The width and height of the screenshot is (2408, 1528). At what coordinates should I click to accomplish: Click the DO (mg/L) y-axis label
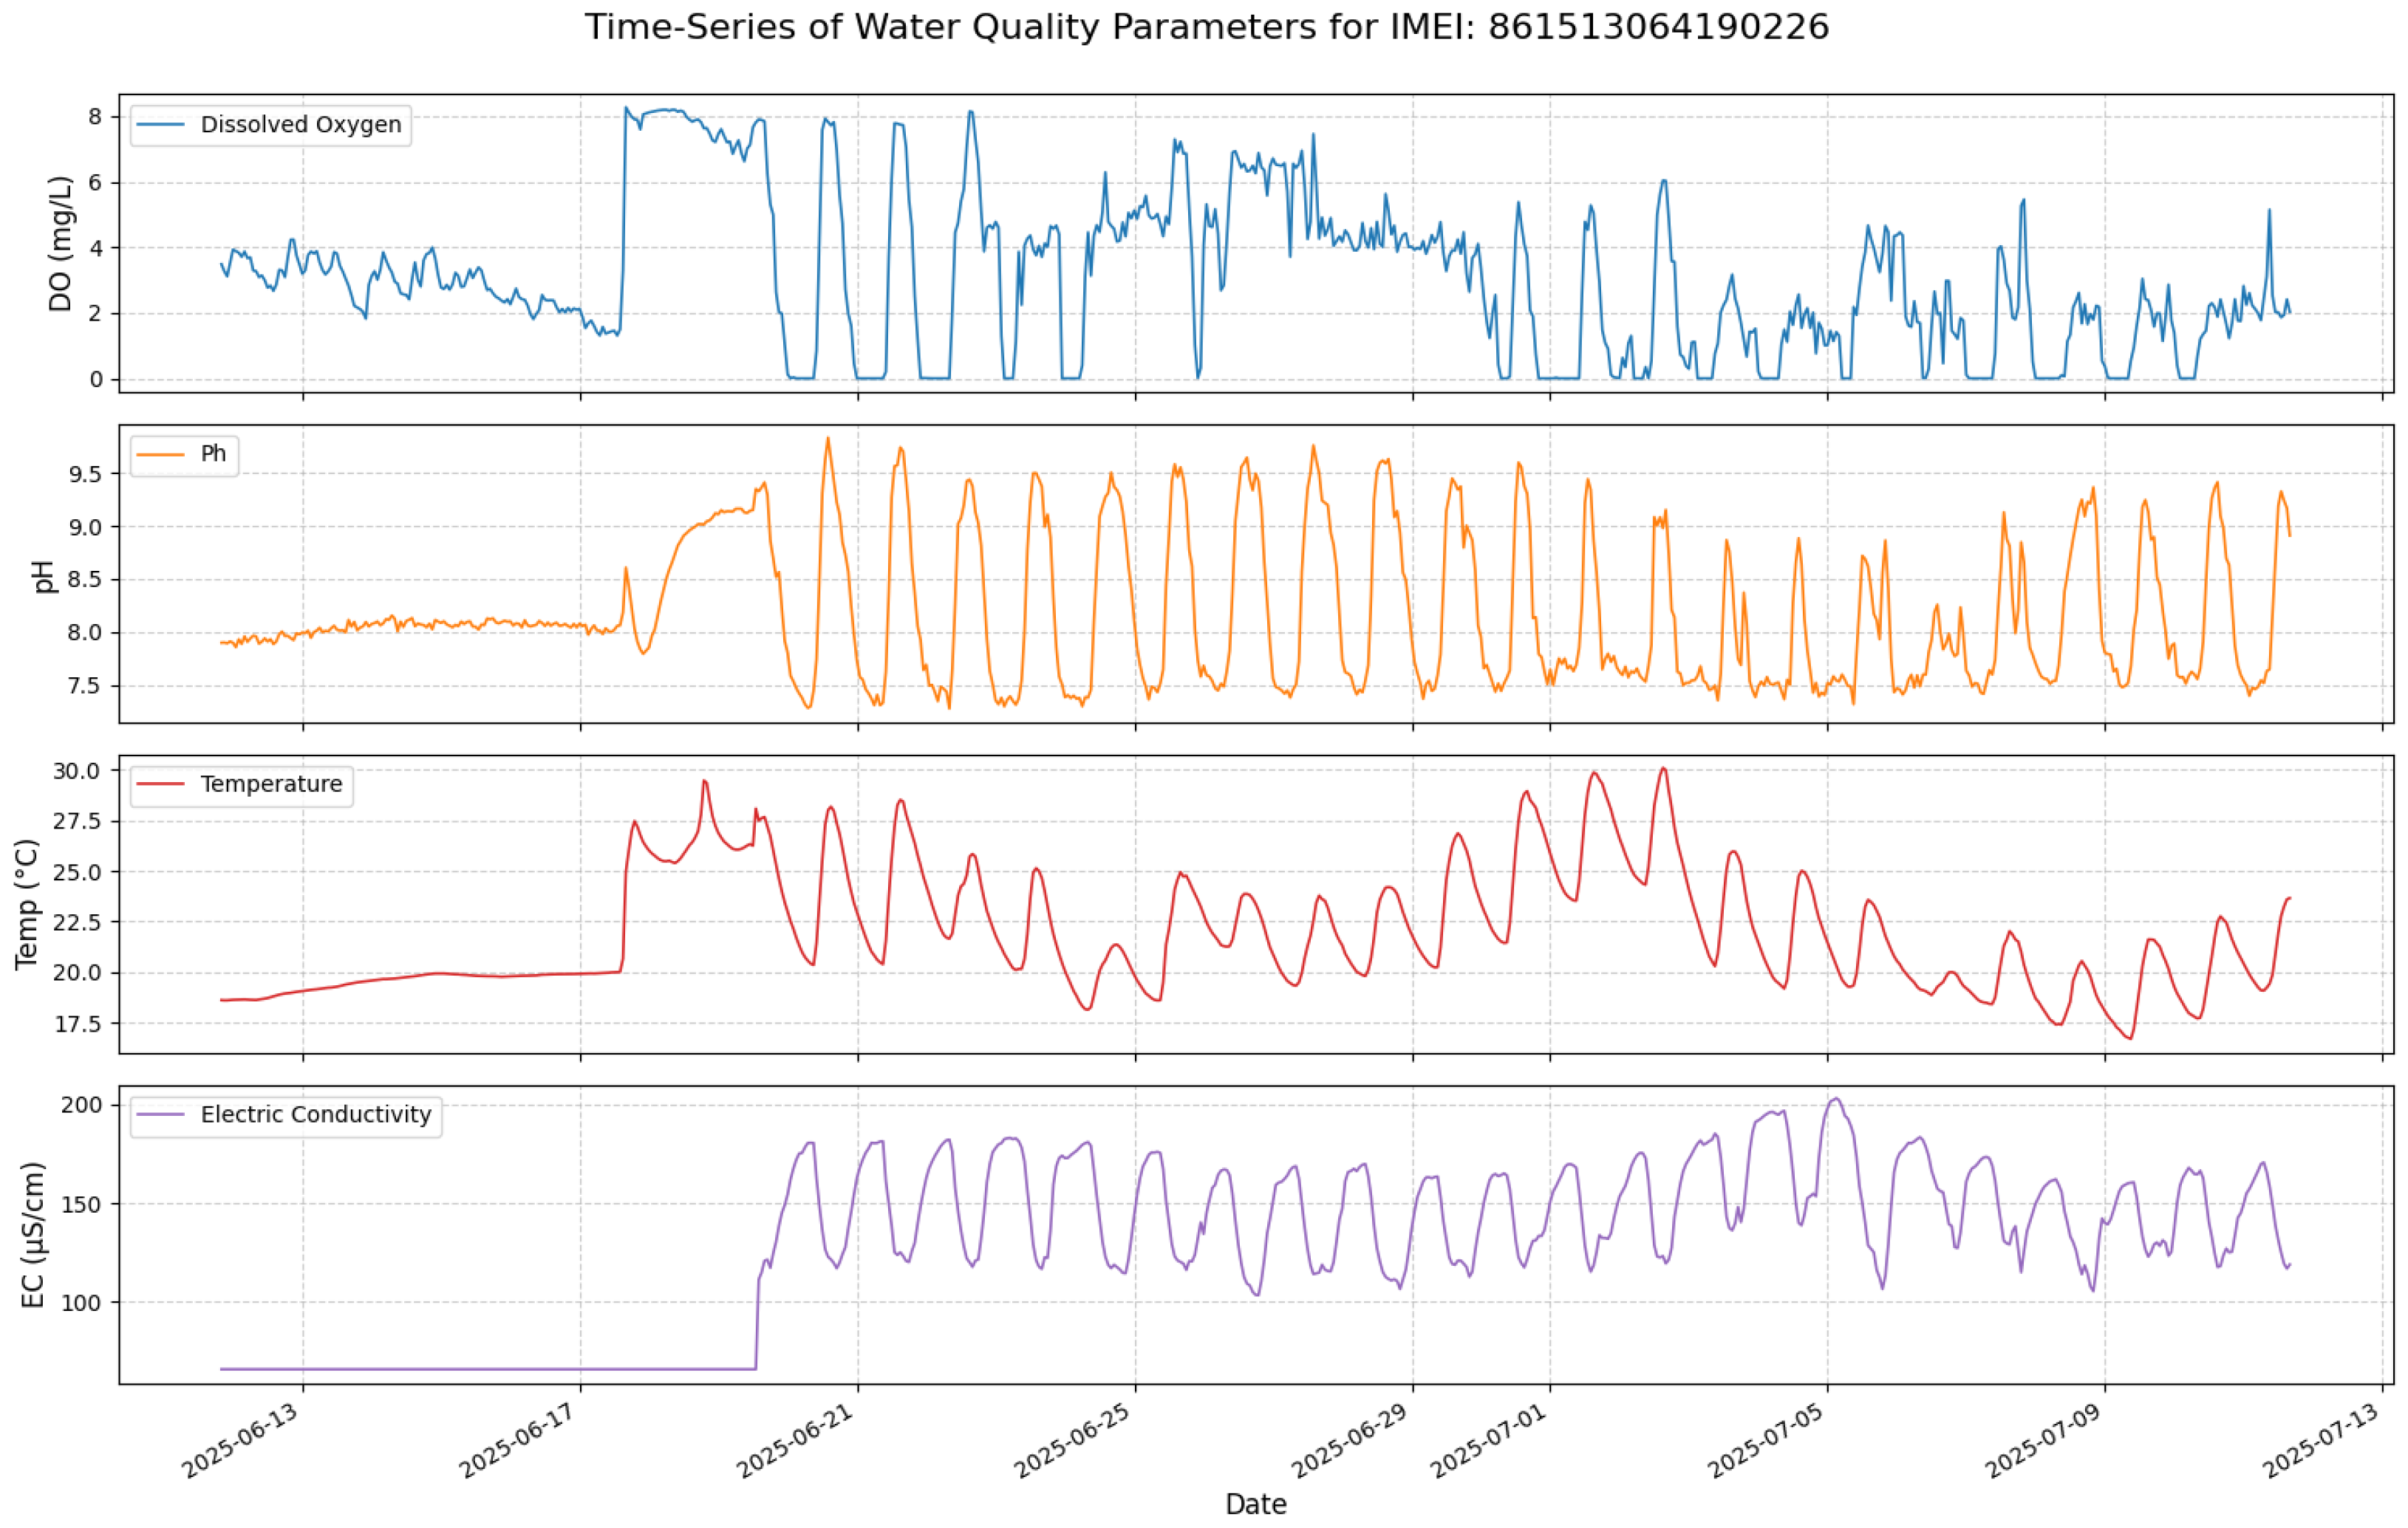click(x=61, y=244)
